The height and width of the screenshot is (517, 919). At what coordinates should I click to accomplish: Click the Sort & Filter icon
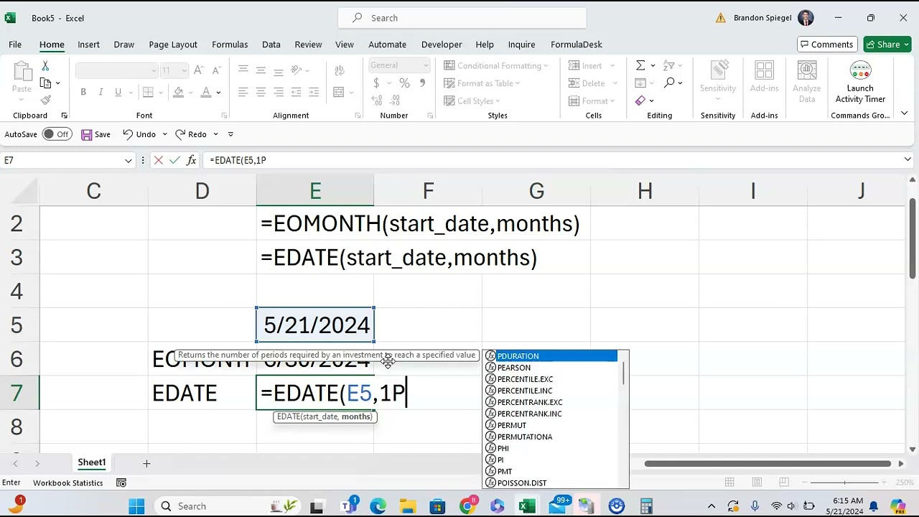(x=668, y=65)
